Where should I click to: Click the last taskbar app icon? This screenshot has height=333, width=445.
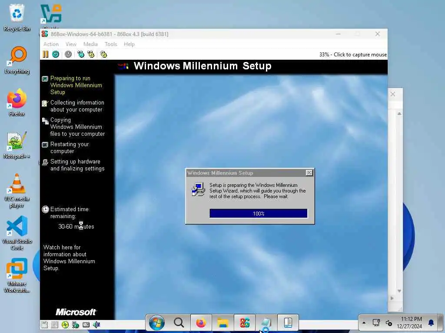288,323
